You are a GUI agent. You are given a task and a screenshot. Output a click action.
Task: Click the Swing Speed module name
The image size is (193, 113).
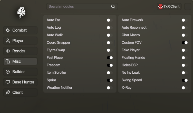(132, 80)
